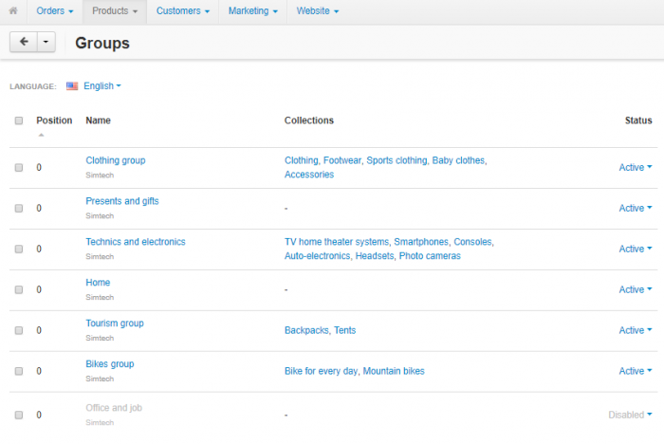Click the back arrow button
The image size is (664, 444).
click(x=24, y=42)
